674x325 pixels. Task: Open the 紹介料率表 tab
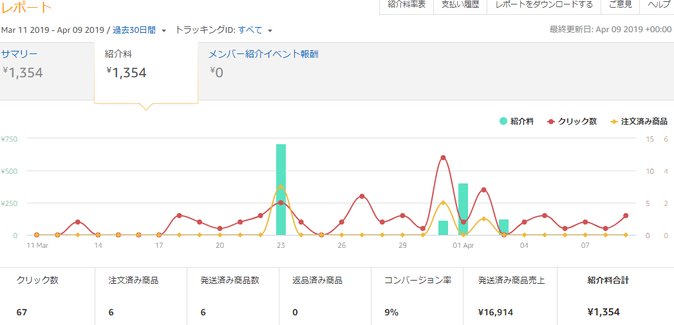406,5
